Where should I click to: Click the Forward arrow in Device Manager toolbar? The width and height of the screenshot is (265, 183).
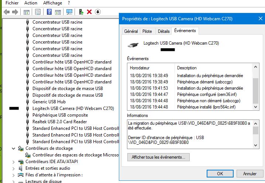pos(15,12)
